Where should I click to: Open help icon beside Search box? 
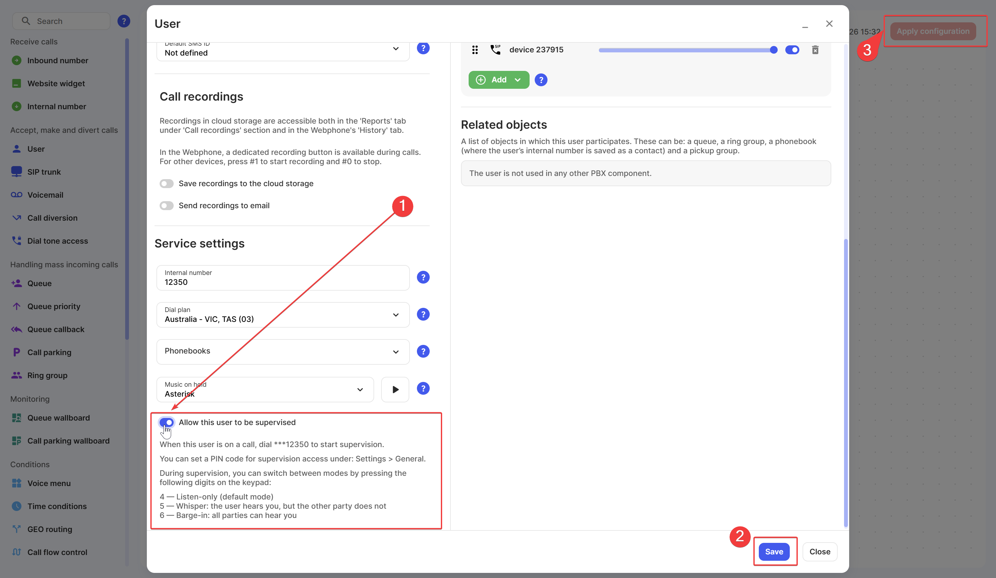[124, 21]
